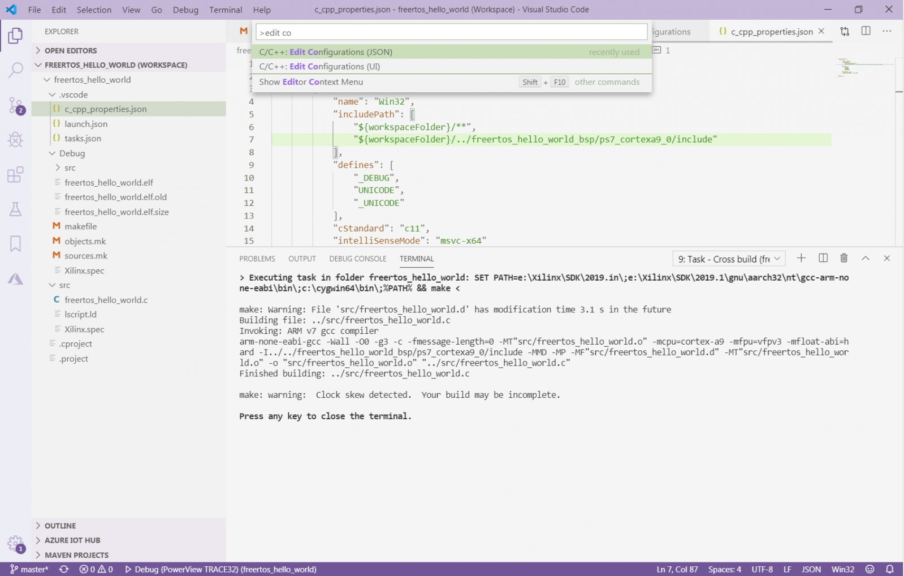Screen dimensions: 904x576
Task: Expand the OUTLINE section
Action: click(60, 526)
